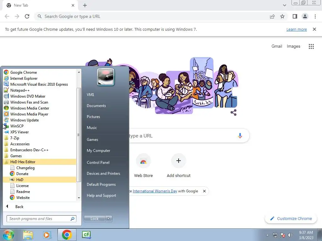Click the programs list scrollbar thumb
The width and height of the screenshot is (322, 241).
tap(79, 135)
